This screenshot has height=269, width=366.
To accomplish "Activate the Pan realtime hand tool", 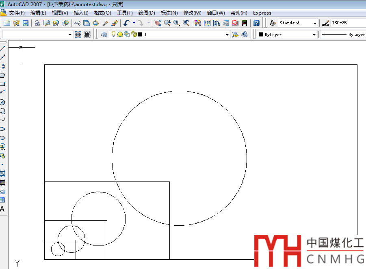I will click(158, 23).
